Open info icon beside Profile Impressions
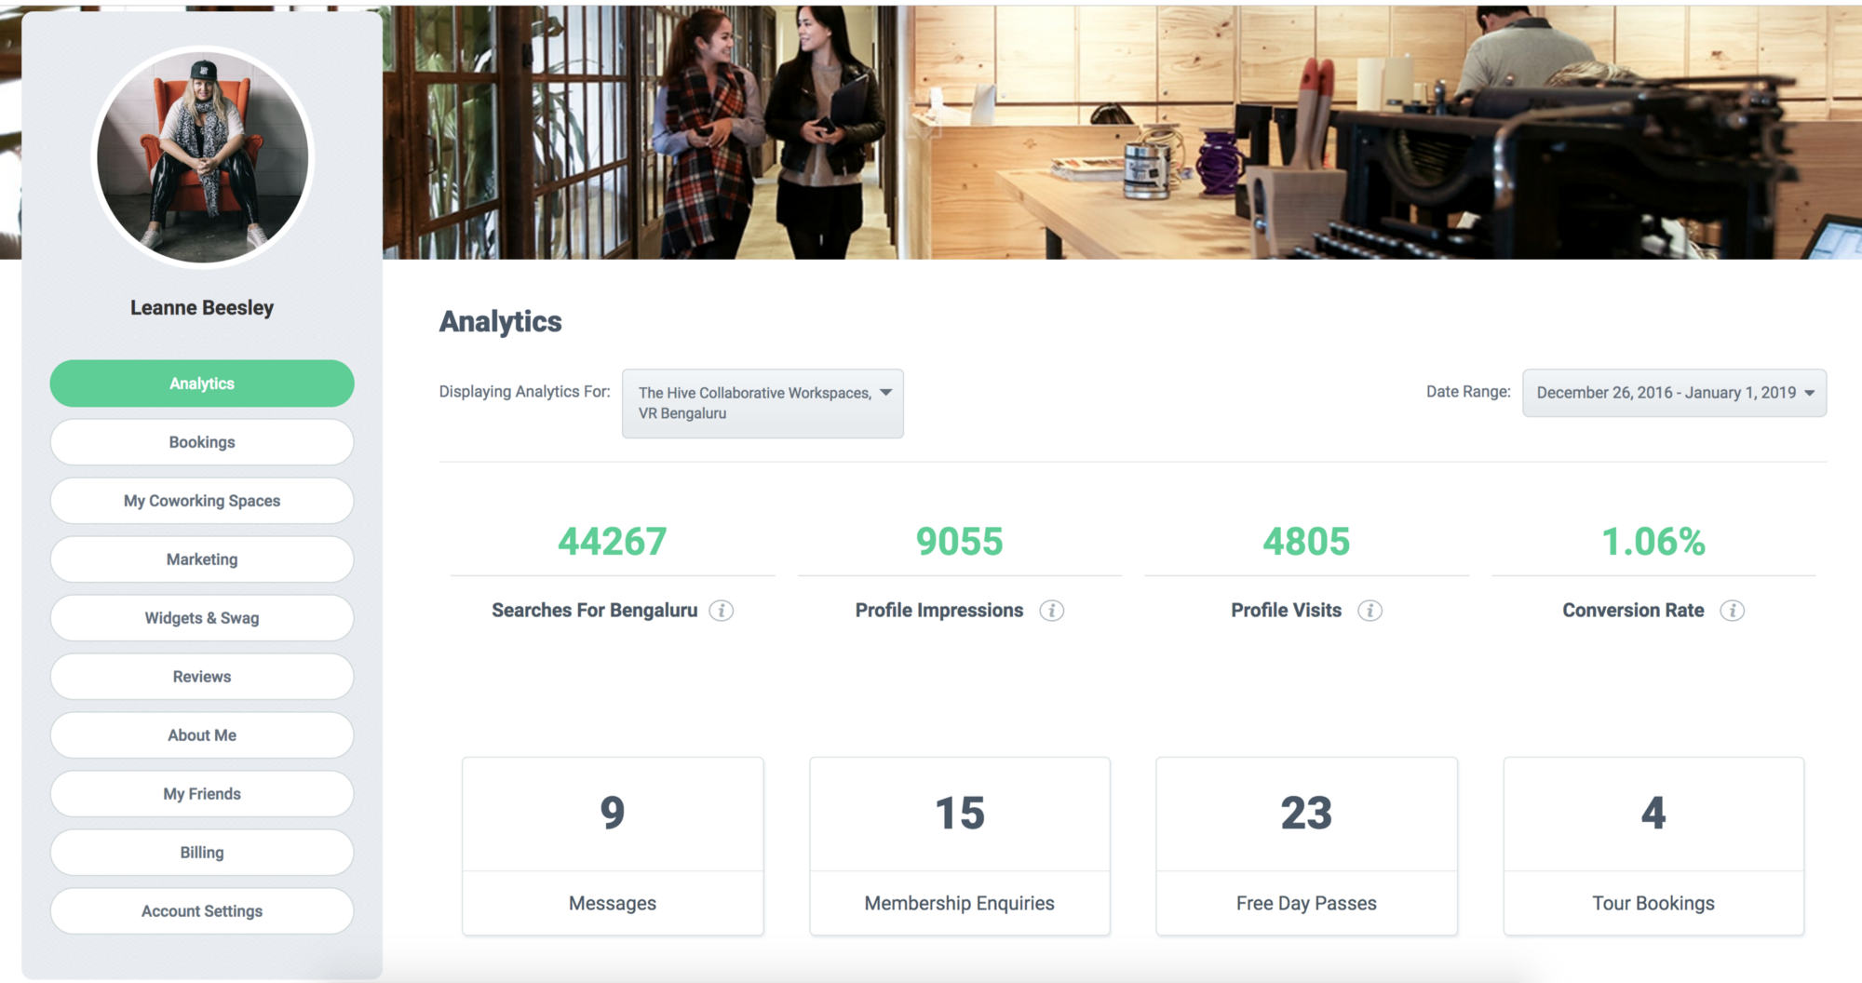This screenshot has height=983, width=1862. click(1052, 611)
